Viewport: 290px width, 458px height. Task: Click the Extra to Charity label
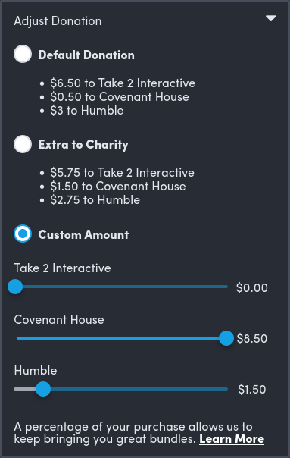(83, 145)
